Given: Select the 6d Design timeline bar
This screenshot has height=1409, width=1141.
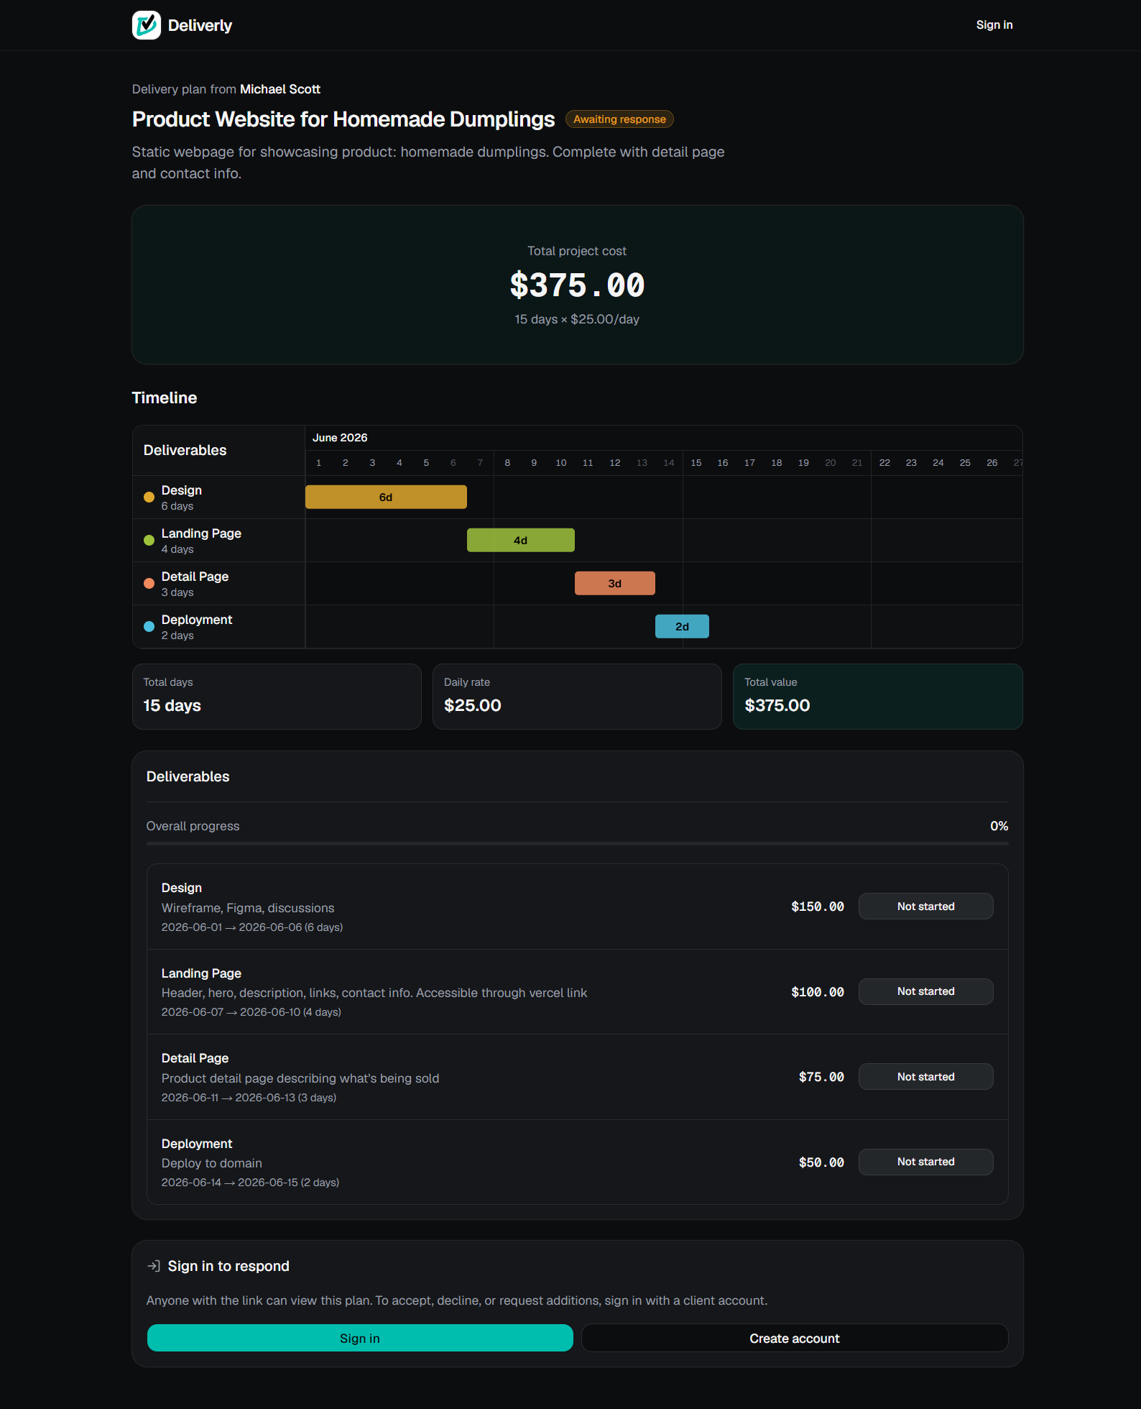Looking at the screenshot, I should pos(386,497).
